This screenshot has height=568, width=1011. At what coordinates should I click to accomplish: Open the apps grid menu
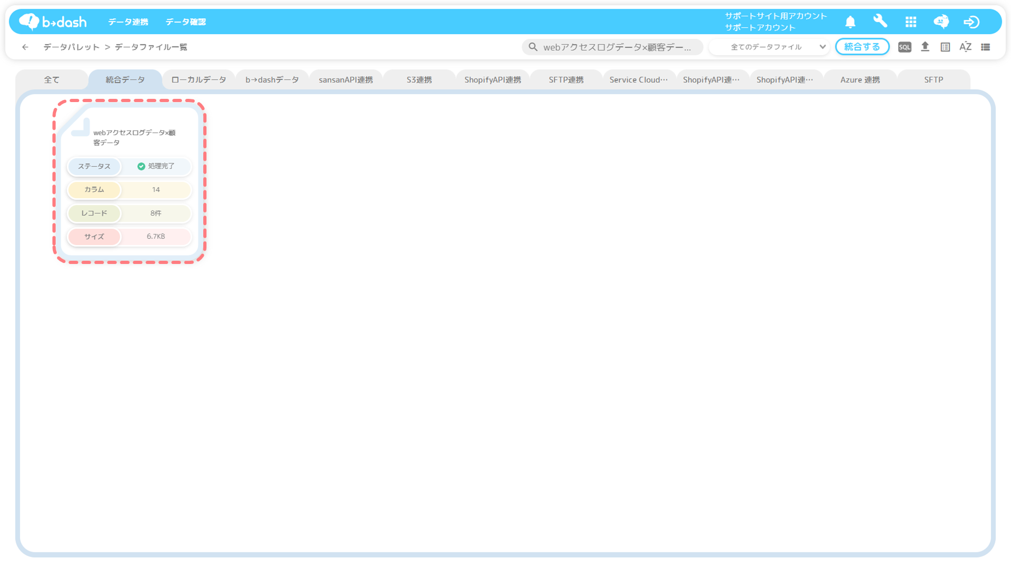click(x=910, y=22)
